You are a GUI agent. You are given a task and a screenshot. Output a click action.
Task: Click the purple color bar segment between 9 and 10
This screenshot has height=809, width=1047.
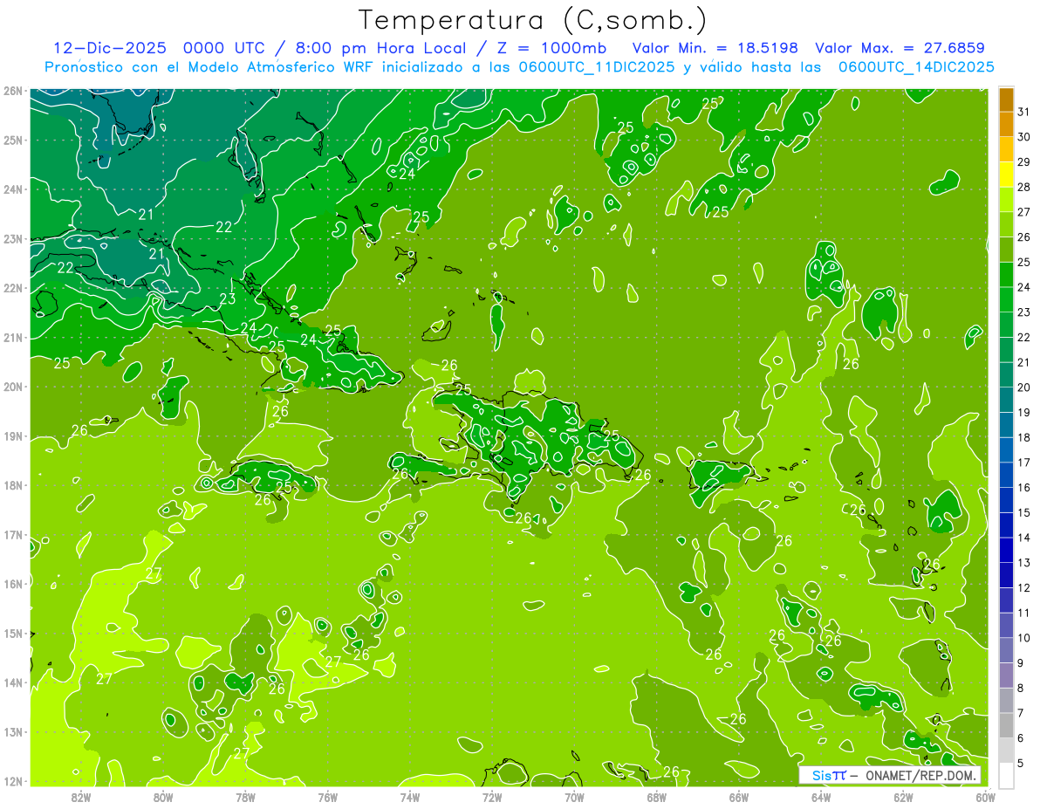1006,650
